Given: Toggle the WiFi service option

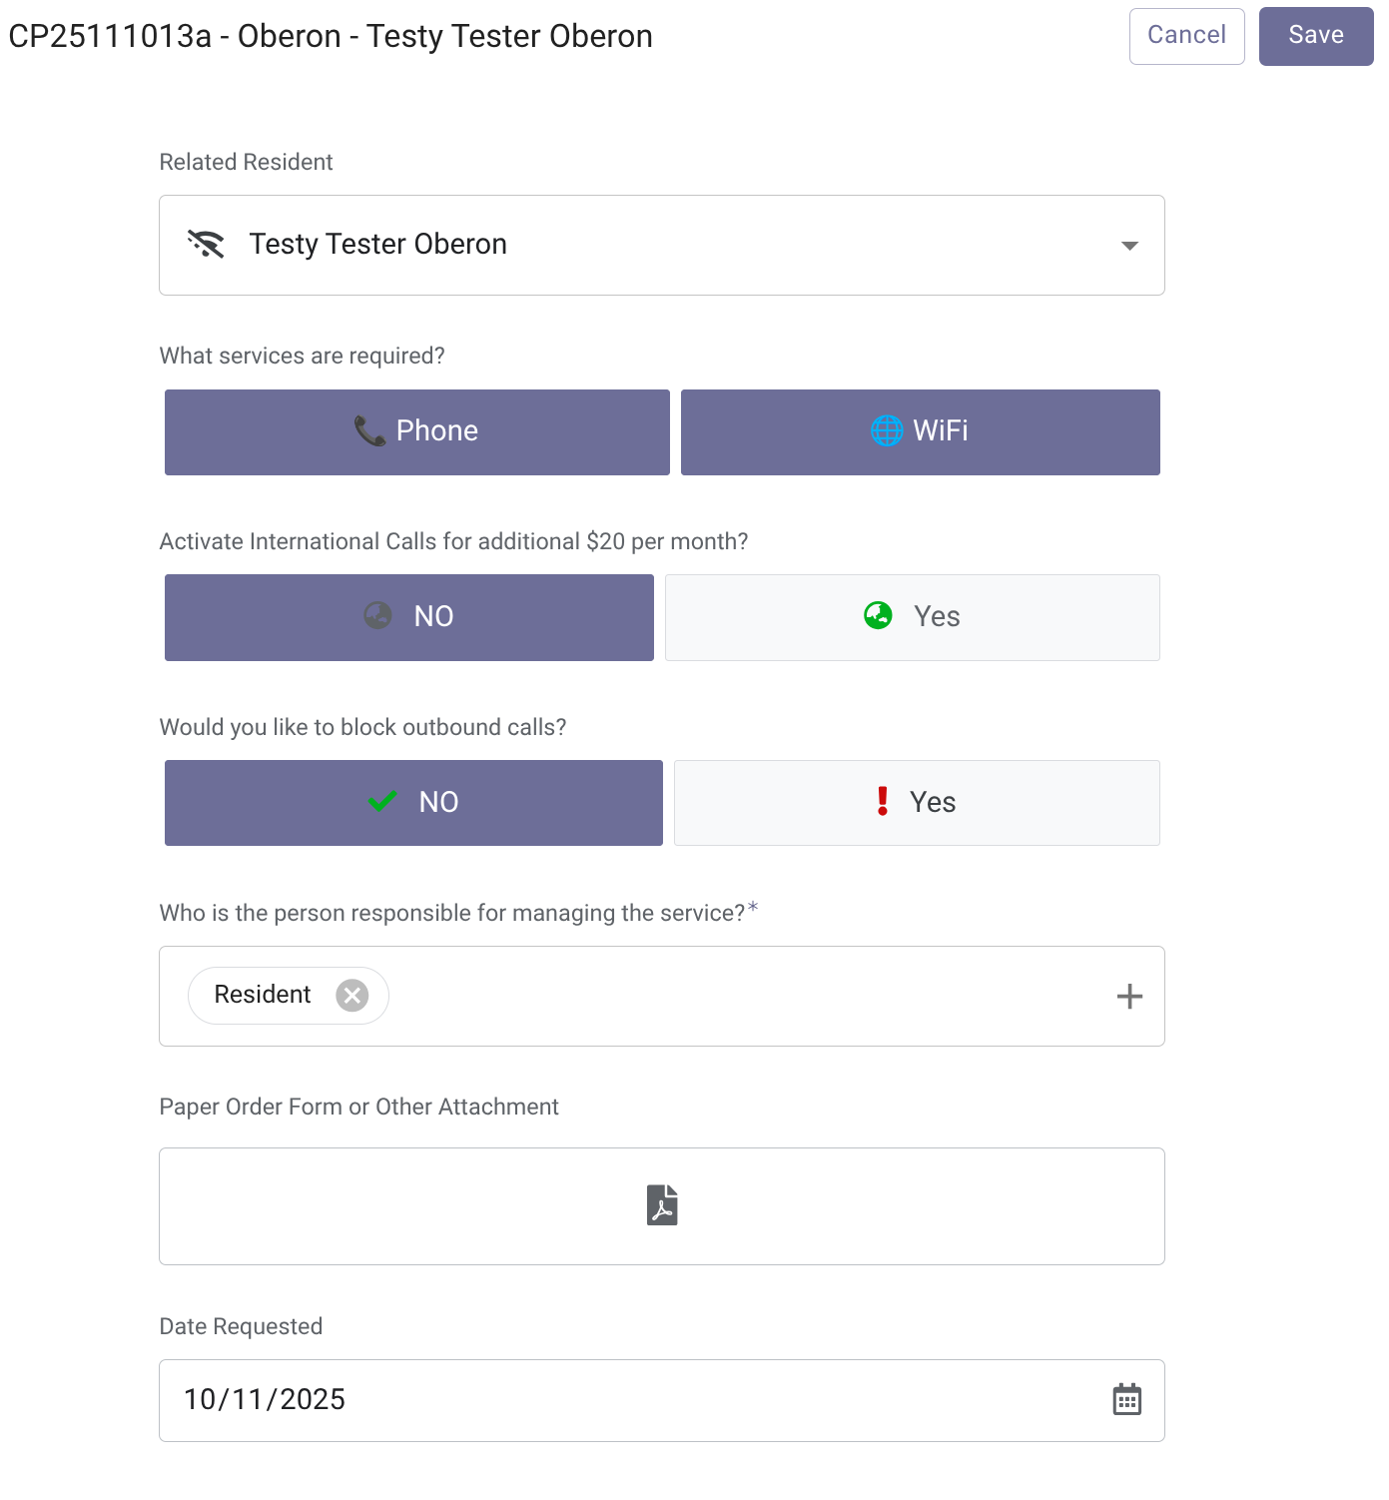Looking at the screenshot, I should pos(920,432).
